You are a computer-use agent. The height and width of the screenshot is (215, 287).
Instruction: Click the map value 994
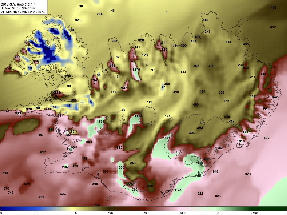point(266,108)
